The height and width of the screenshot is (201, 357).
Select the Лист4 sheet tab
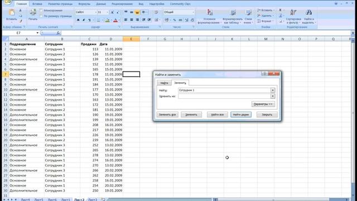point(25,199)
